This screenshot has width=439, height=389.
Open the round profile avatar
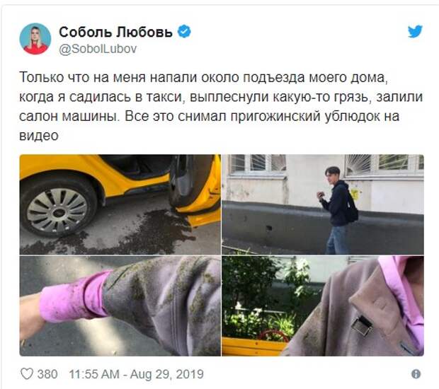point(35,39)
